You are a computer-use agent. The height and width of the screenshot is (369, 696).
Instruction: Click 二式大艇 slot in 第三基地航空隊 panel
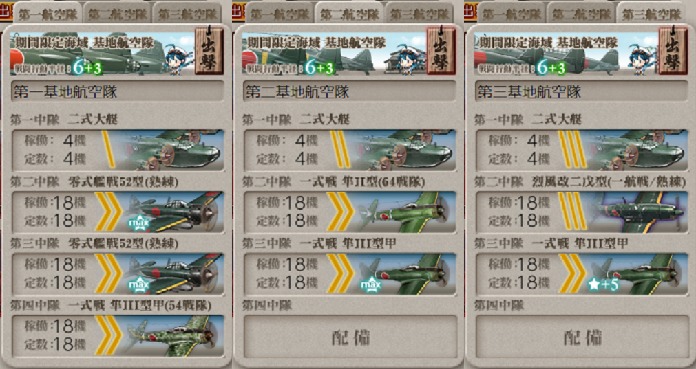582,150
